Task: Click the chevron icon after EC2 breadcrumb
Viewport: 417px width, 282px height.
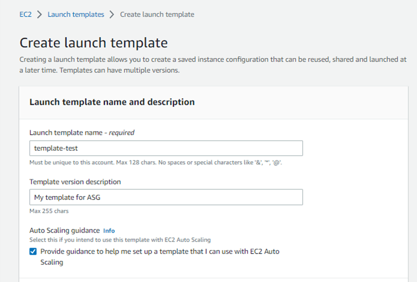Action: pyautogui.click(x=39, y=14)
